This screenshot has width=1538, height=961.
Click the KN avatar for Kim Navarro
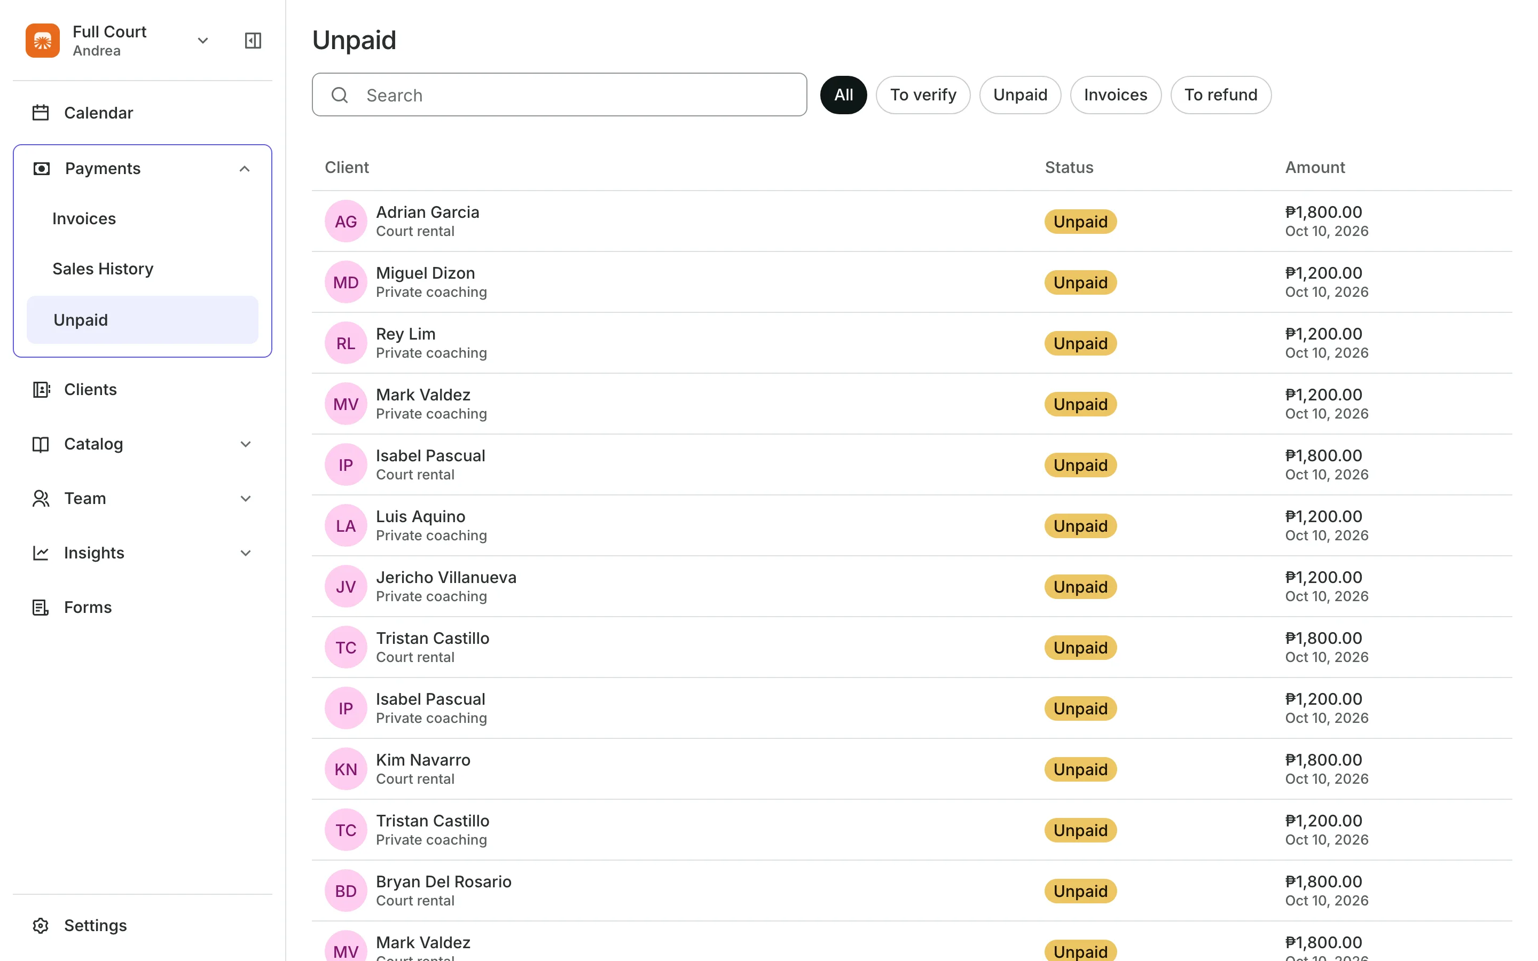346,769
